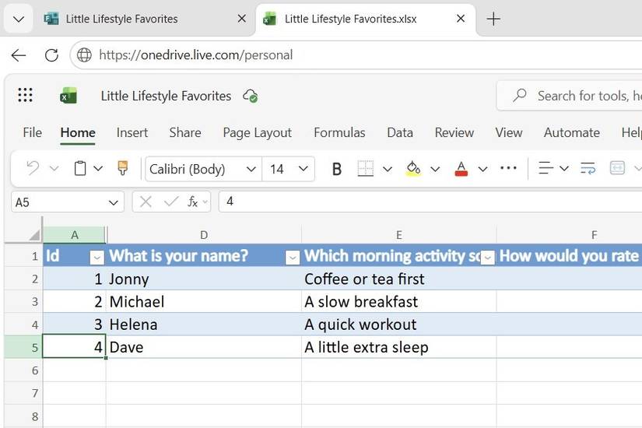
Task: Click the formula bar input showing 4
Action: click(430, 202)
